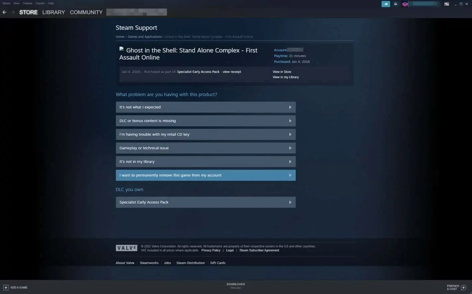
Task: Click the profile avatar picture
Action: [x=405, y=4]
